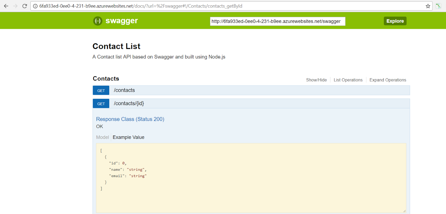Open the browser extension icon
Viewport: 446px width, 214px height.
pyautogui.click(x=438, y=6)
